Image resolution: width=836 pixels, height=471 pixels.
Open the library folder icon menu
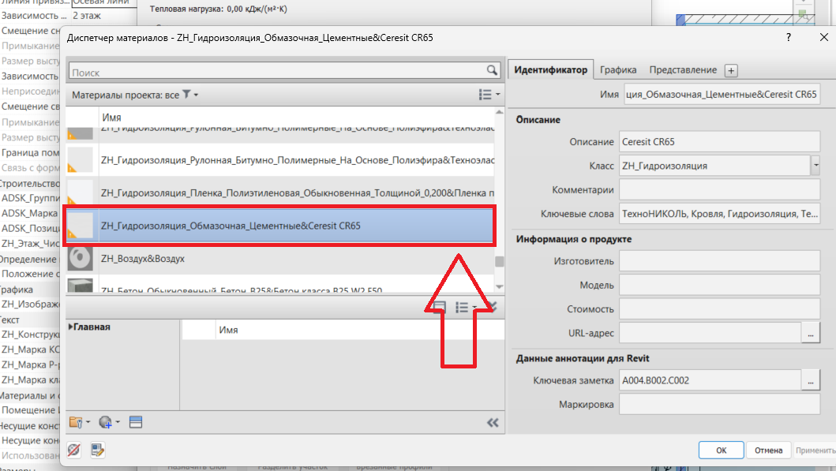coord(76,423)
